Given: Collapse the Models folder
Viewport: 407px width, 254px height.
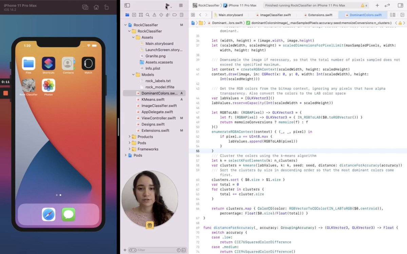Looking at the screenshot, I should click(133, 75).
